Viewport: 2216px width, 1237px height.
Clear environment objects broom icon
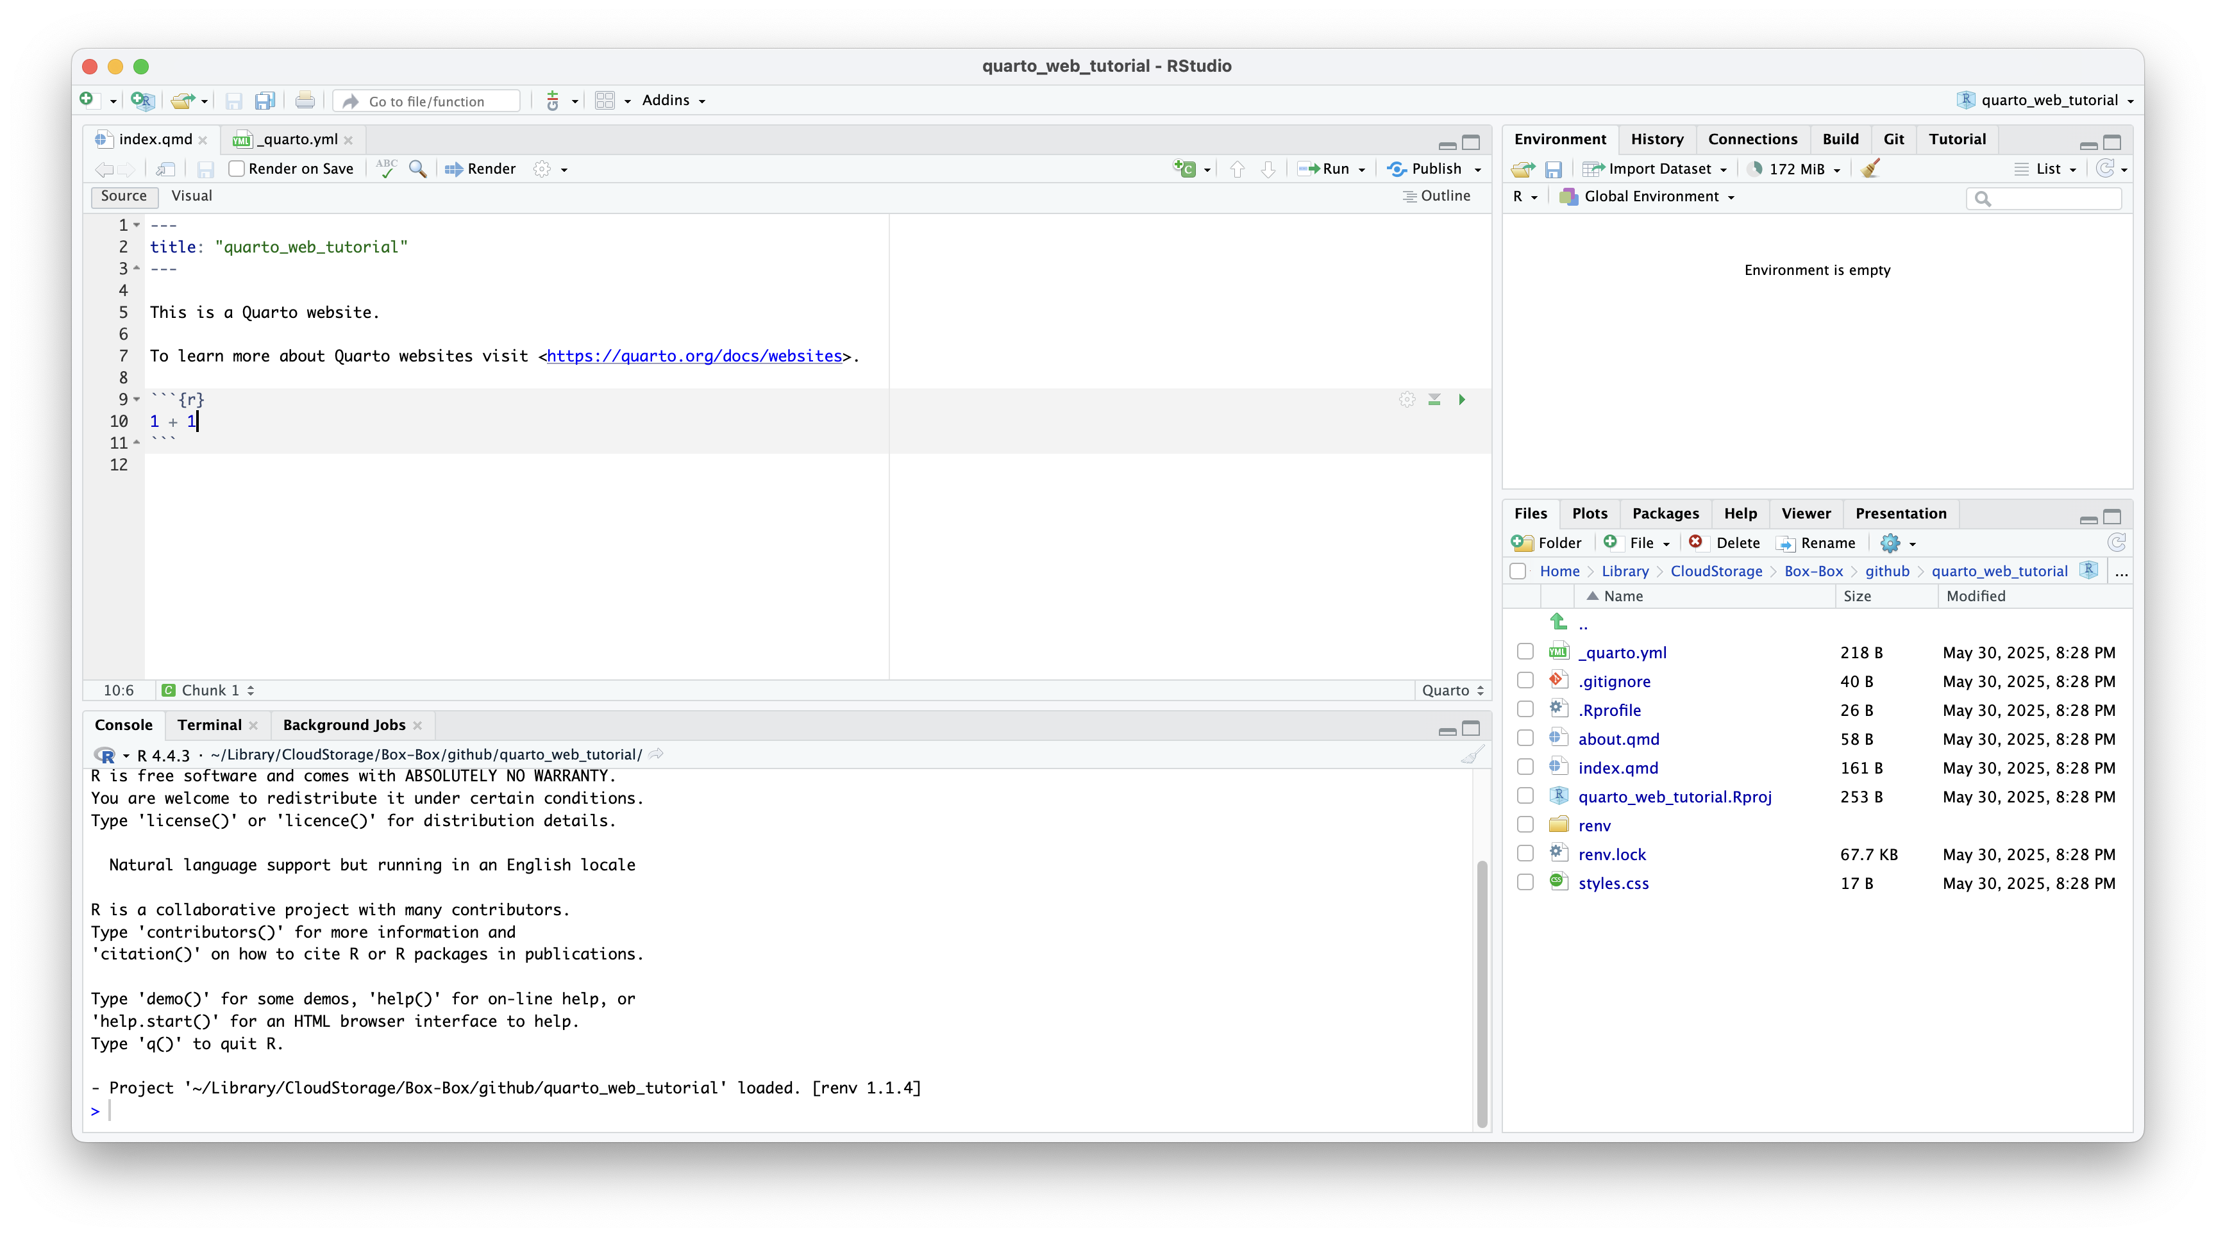(1870, 169)
